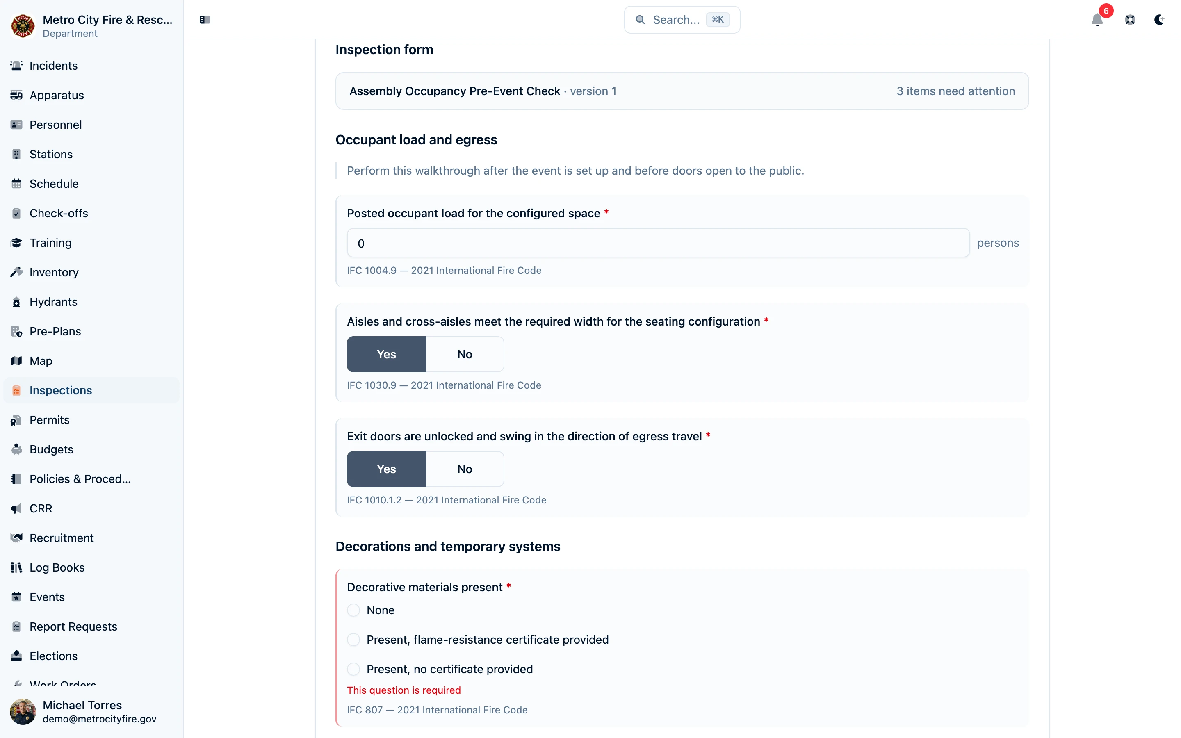
Task: Navigate to Permits in the sidebar
Action: [91, 420]
